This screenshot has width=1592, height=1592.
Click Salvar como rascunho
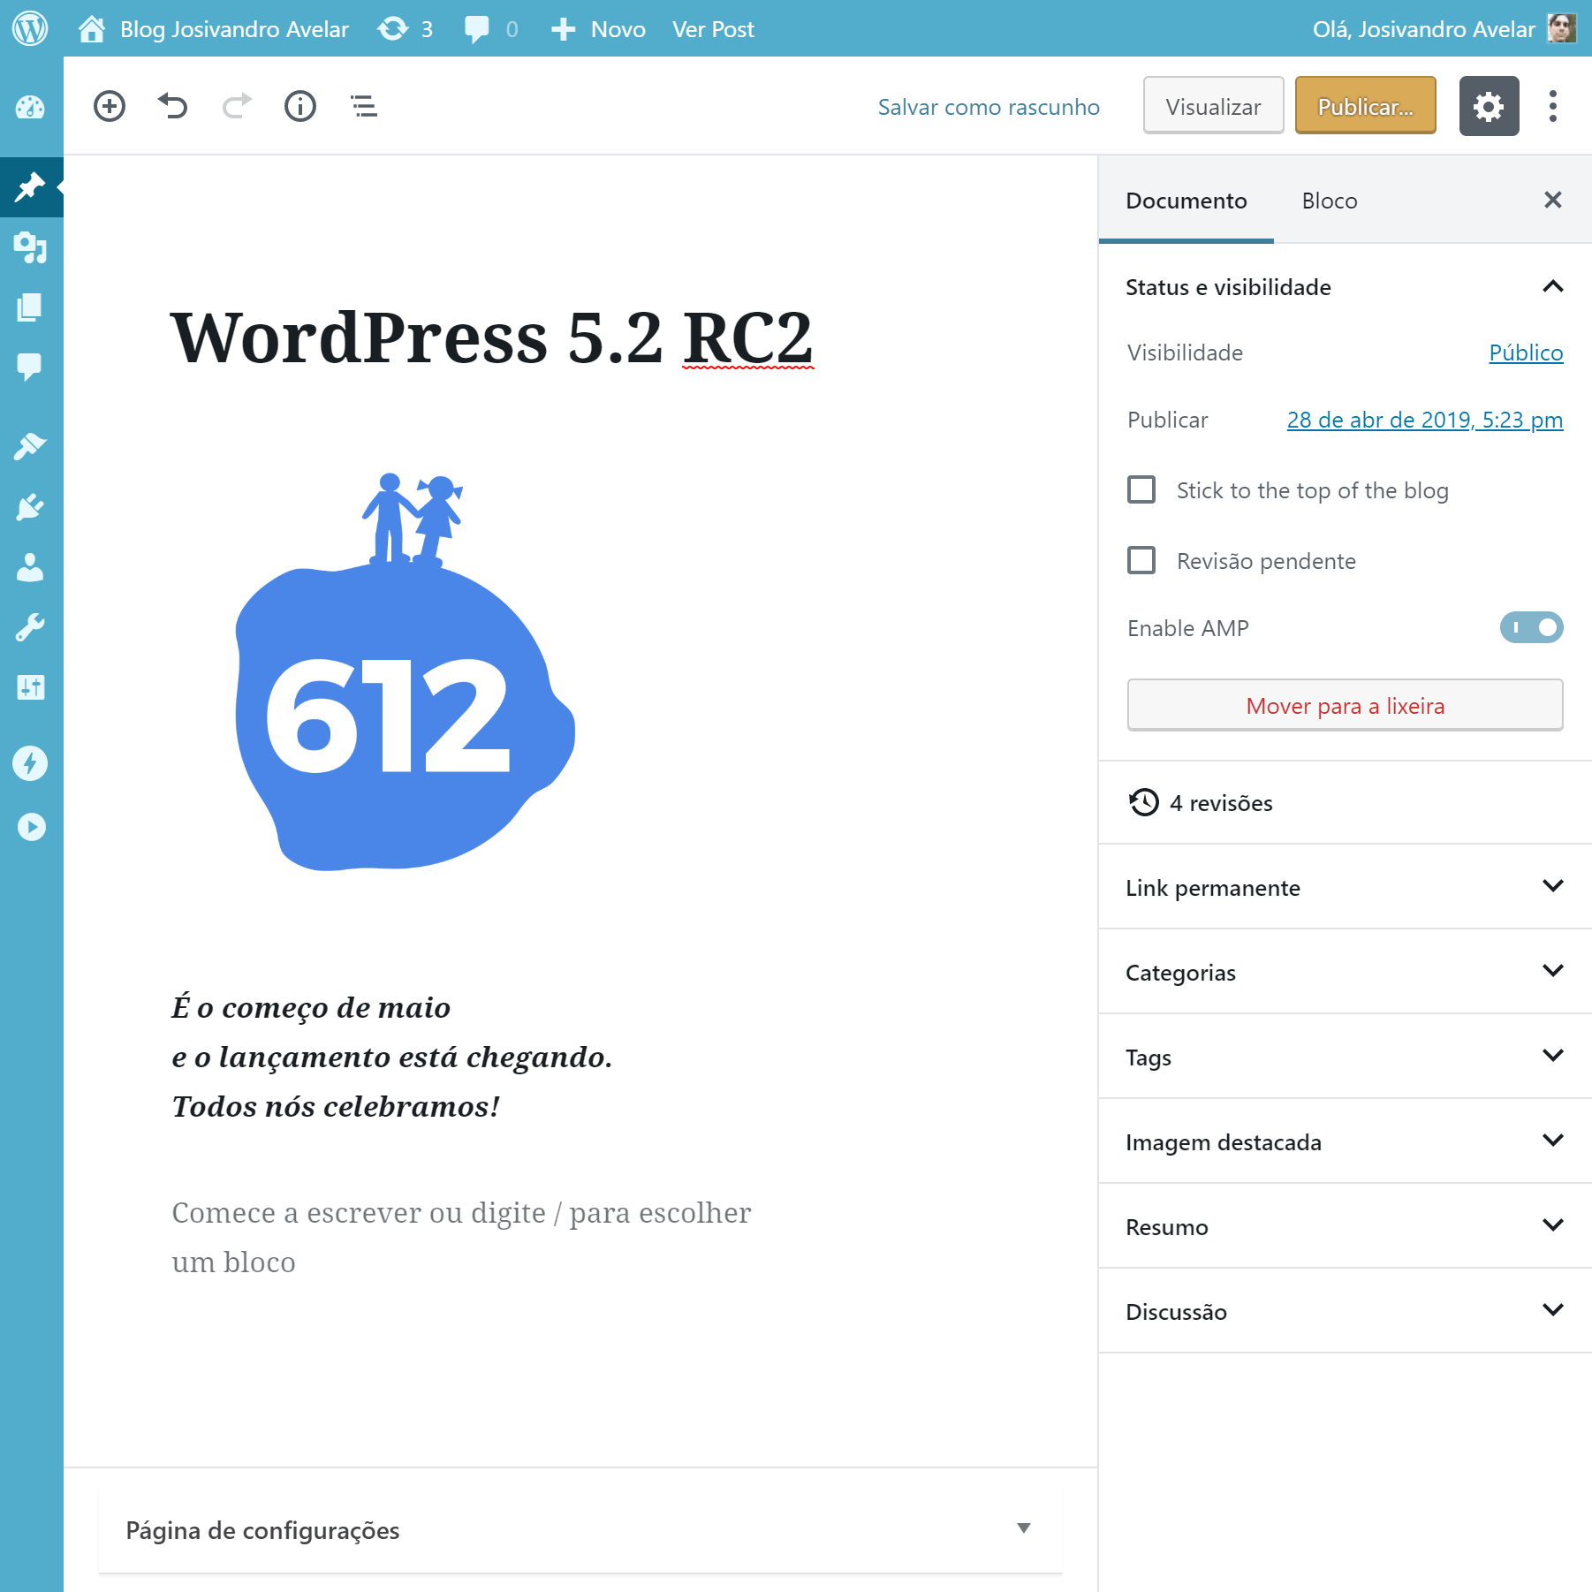tap(988, 107)
